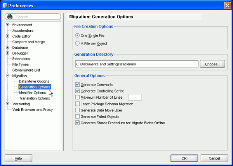
Task: Select A File per Object option
Action: pos(78,43)
